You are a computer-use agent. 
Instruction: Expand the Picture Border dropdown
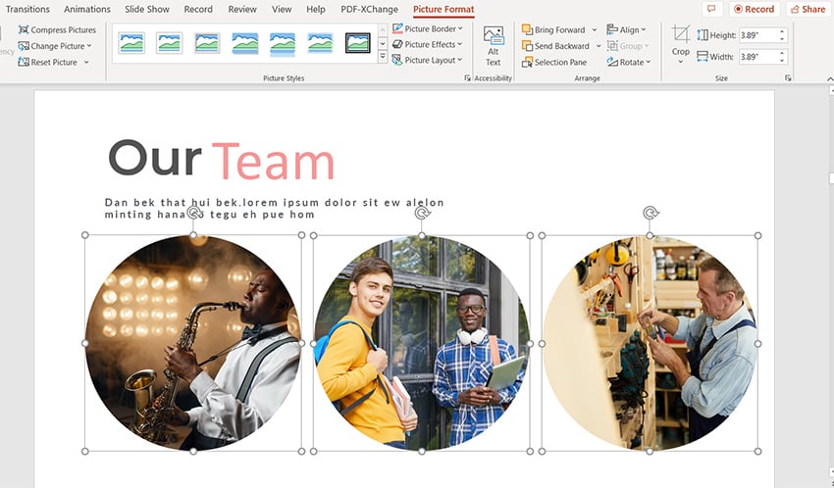tap(427, 29)
